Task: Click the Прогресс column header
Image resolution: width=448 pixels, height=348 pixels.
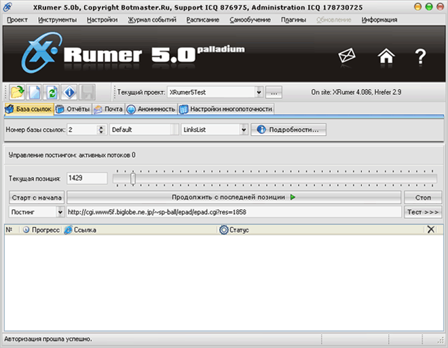Action: [41, 230]
